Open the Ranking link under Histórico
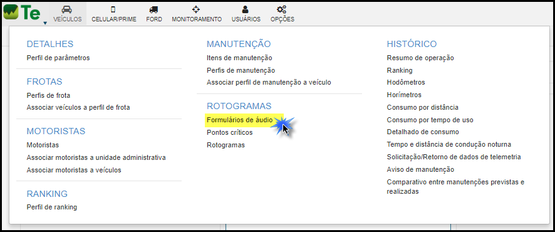555x232 pixels. point(400,70)
